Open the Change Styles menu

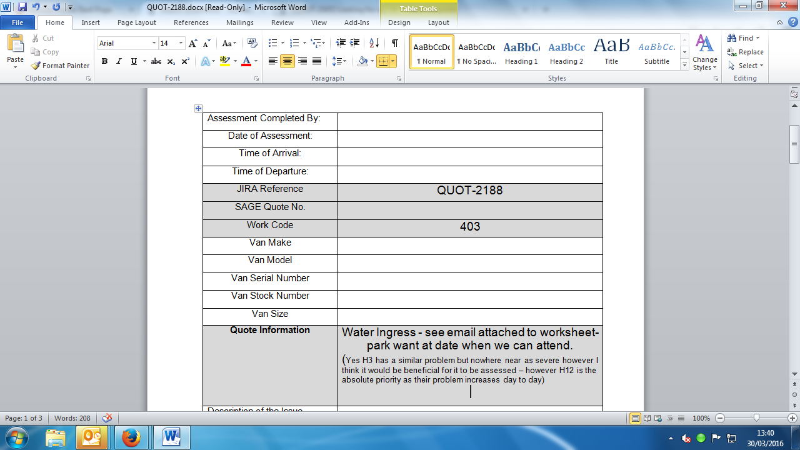tap(705, 53)
